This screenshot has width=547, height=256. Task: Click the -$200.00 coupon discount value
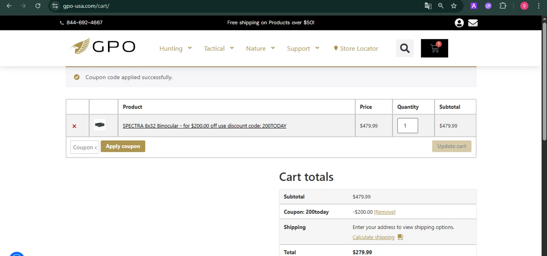click(362, 212)
